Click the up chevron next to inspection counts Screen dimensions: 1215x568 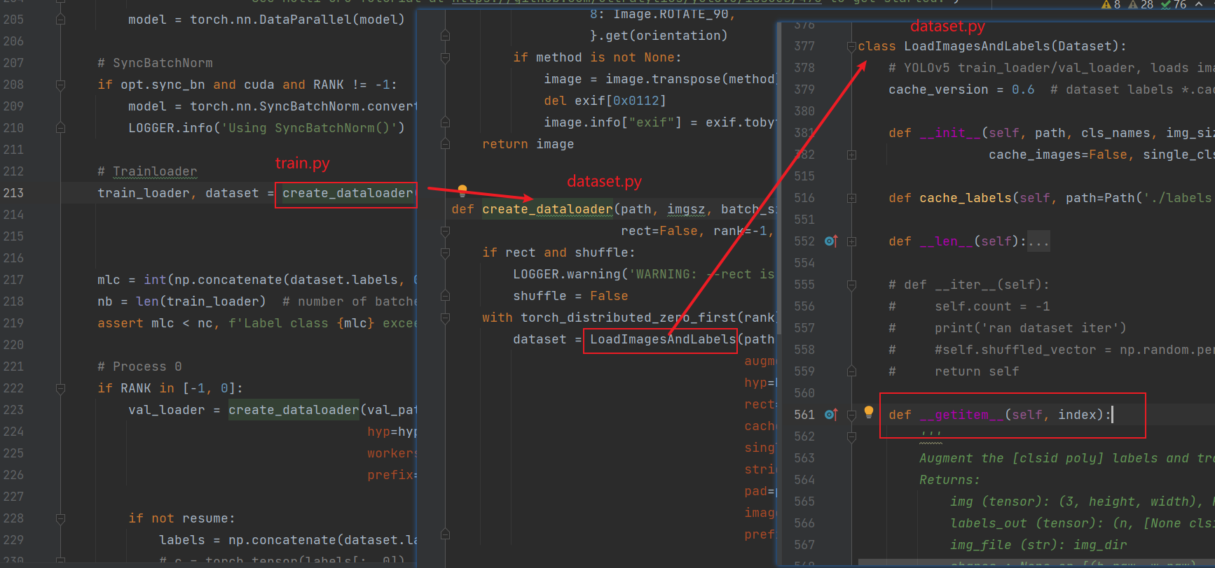point(1200,5)
